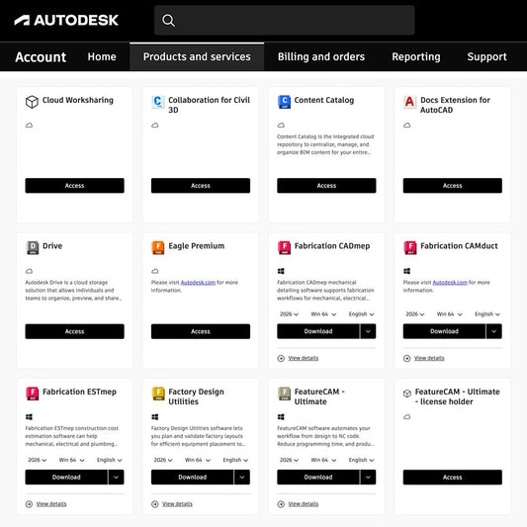Image resolution: width=527 pixels, height=527 pixels.
Task: Click the FeatureCAM - Ultimate product icon
Action: click(285, 394)
